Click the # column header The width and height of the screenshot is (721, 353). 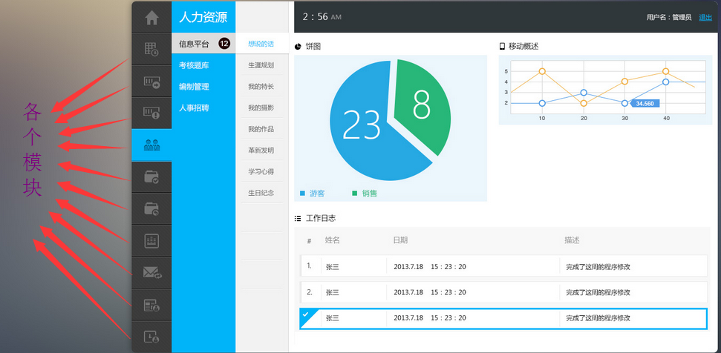tap(309, 240)
